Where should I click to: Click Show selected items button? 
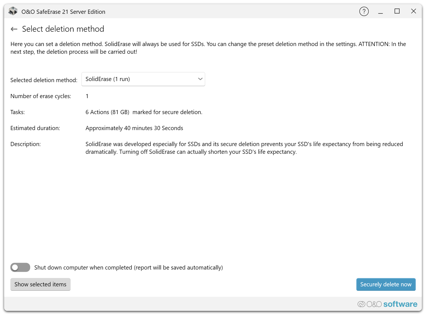tap(41, 284)
